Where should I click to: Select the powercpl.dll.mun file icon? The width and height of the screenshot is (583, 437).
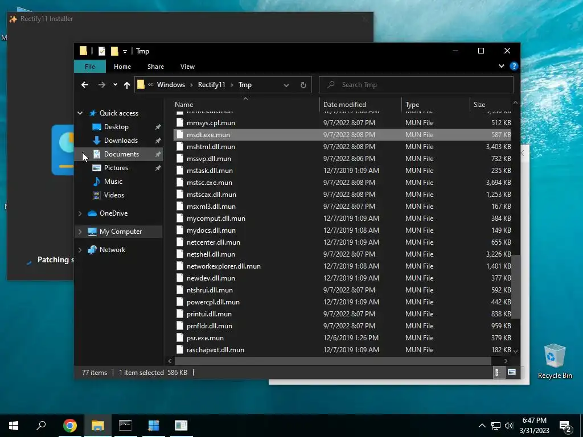[179, 302]
